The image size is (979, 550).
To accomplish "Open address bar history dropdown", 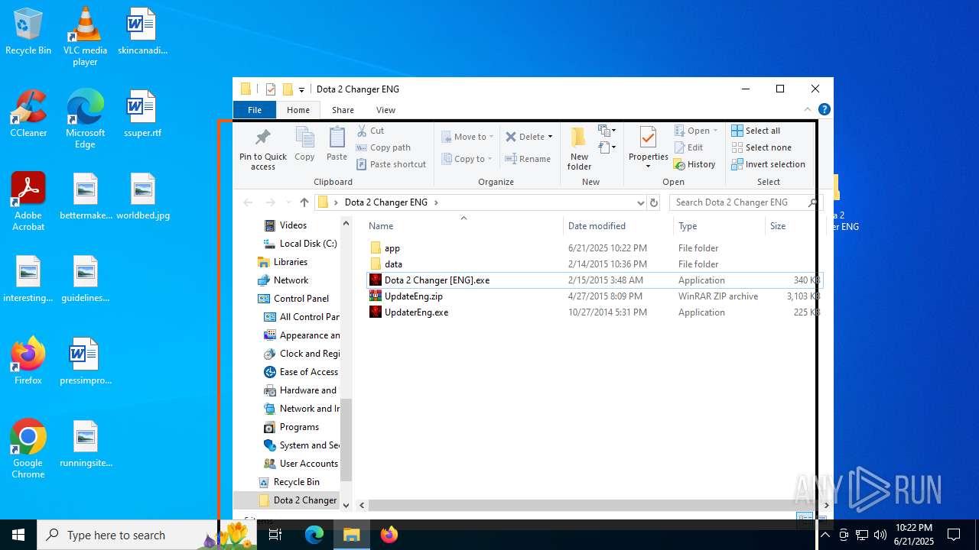I will pos(640,202).
